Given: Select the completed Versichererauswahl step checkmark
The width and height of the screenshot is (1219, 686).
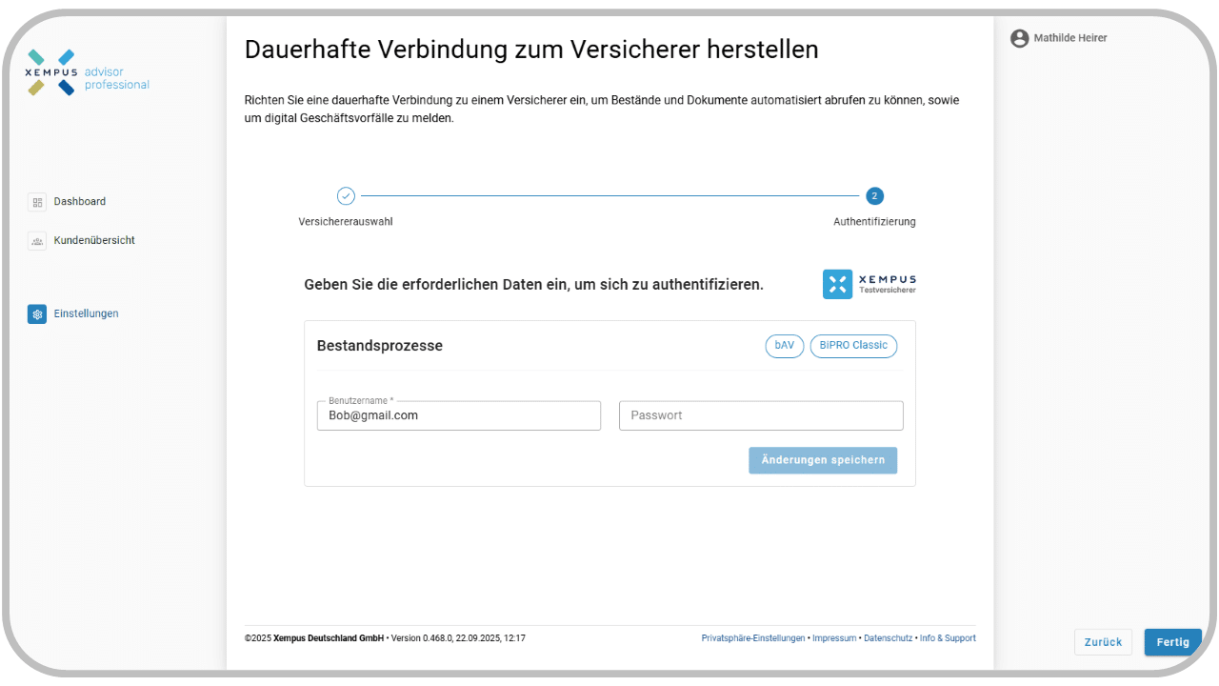Looking at the screenshot, I should click(x=346, y=196).
